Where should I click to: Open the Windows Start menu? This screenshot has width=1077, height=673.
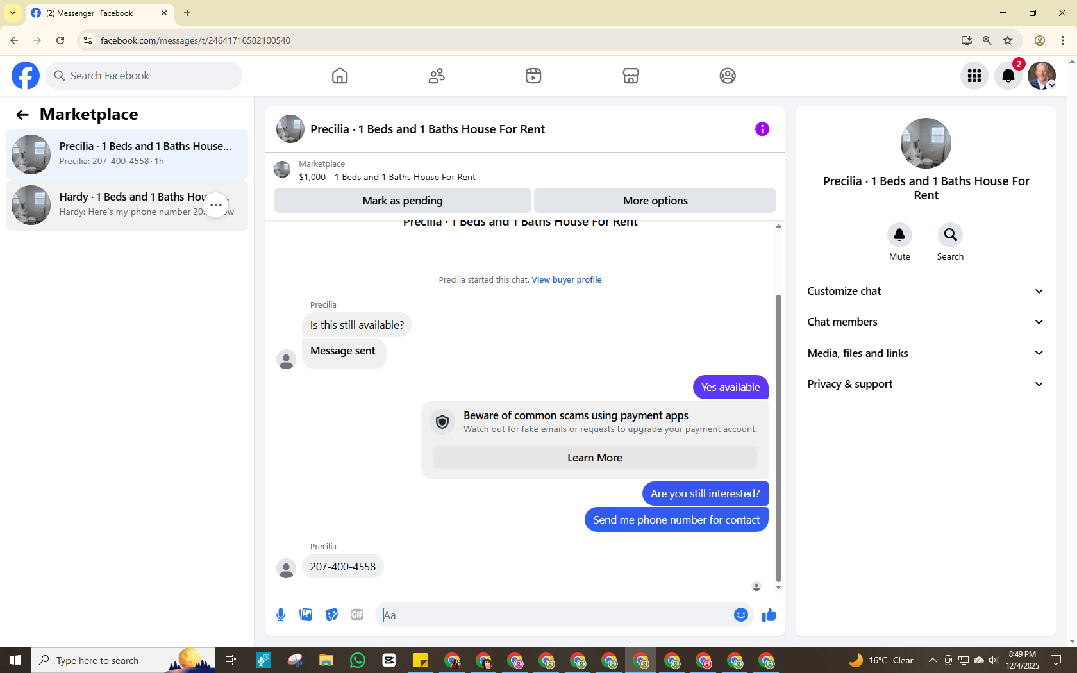15,660
